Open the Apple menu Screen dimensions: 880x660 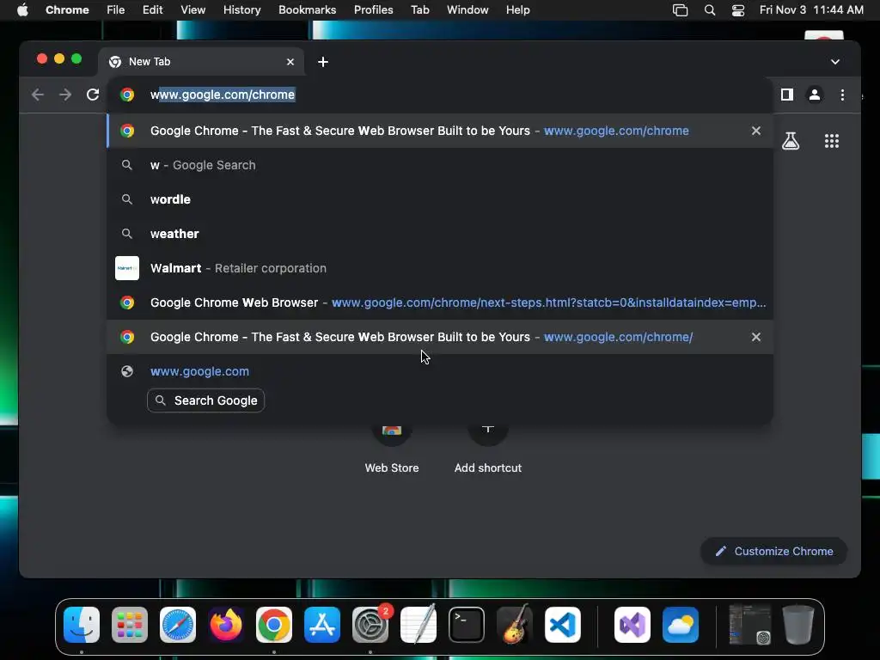point(22,10)
